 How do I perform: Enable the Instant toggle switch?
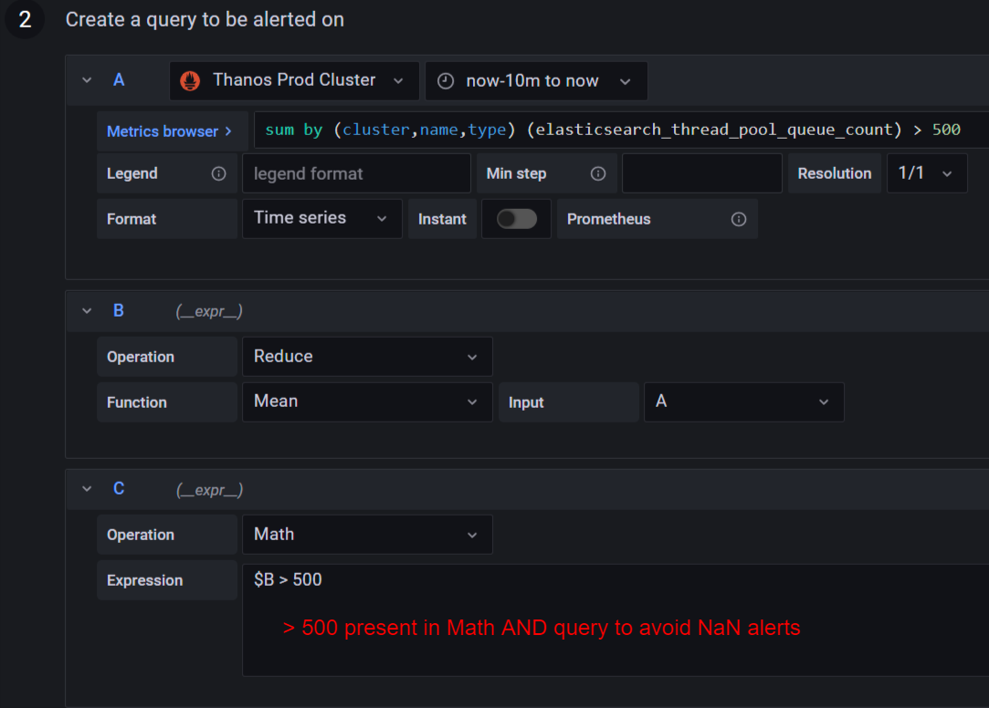click(x=516, y=218)
